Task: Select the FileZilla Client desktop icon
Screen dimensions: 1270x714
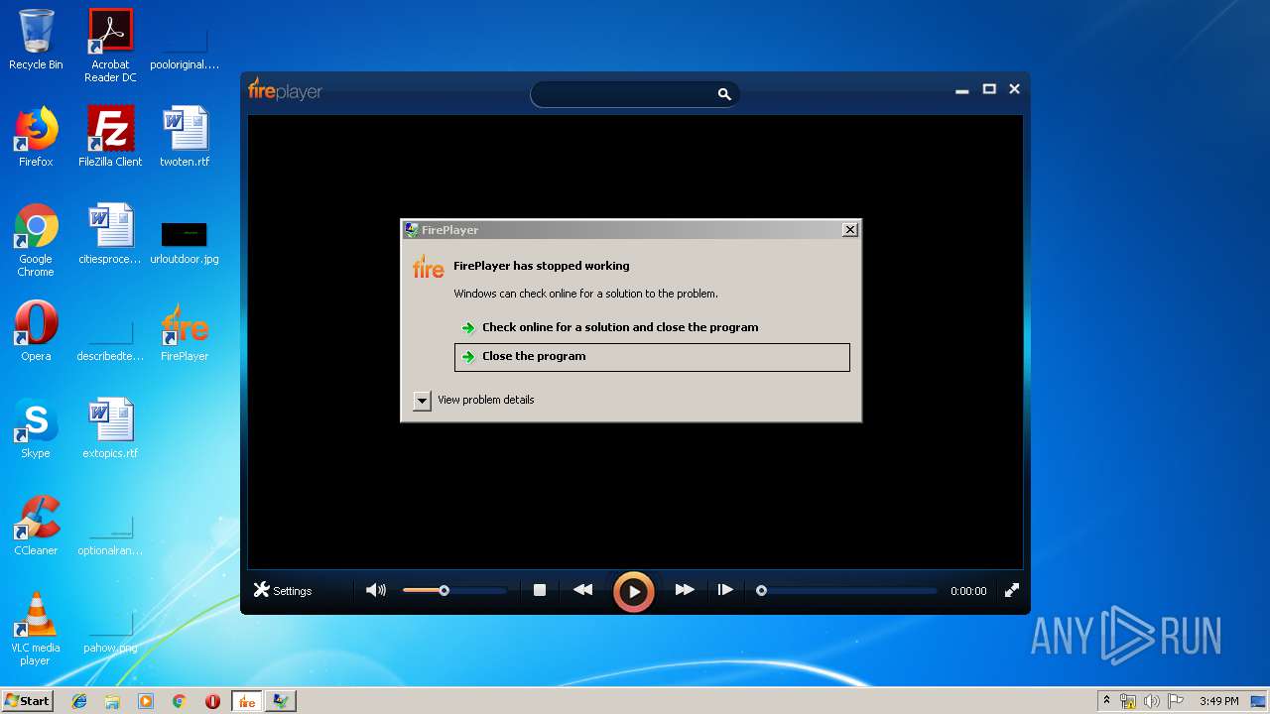Action: pos(110,137)
